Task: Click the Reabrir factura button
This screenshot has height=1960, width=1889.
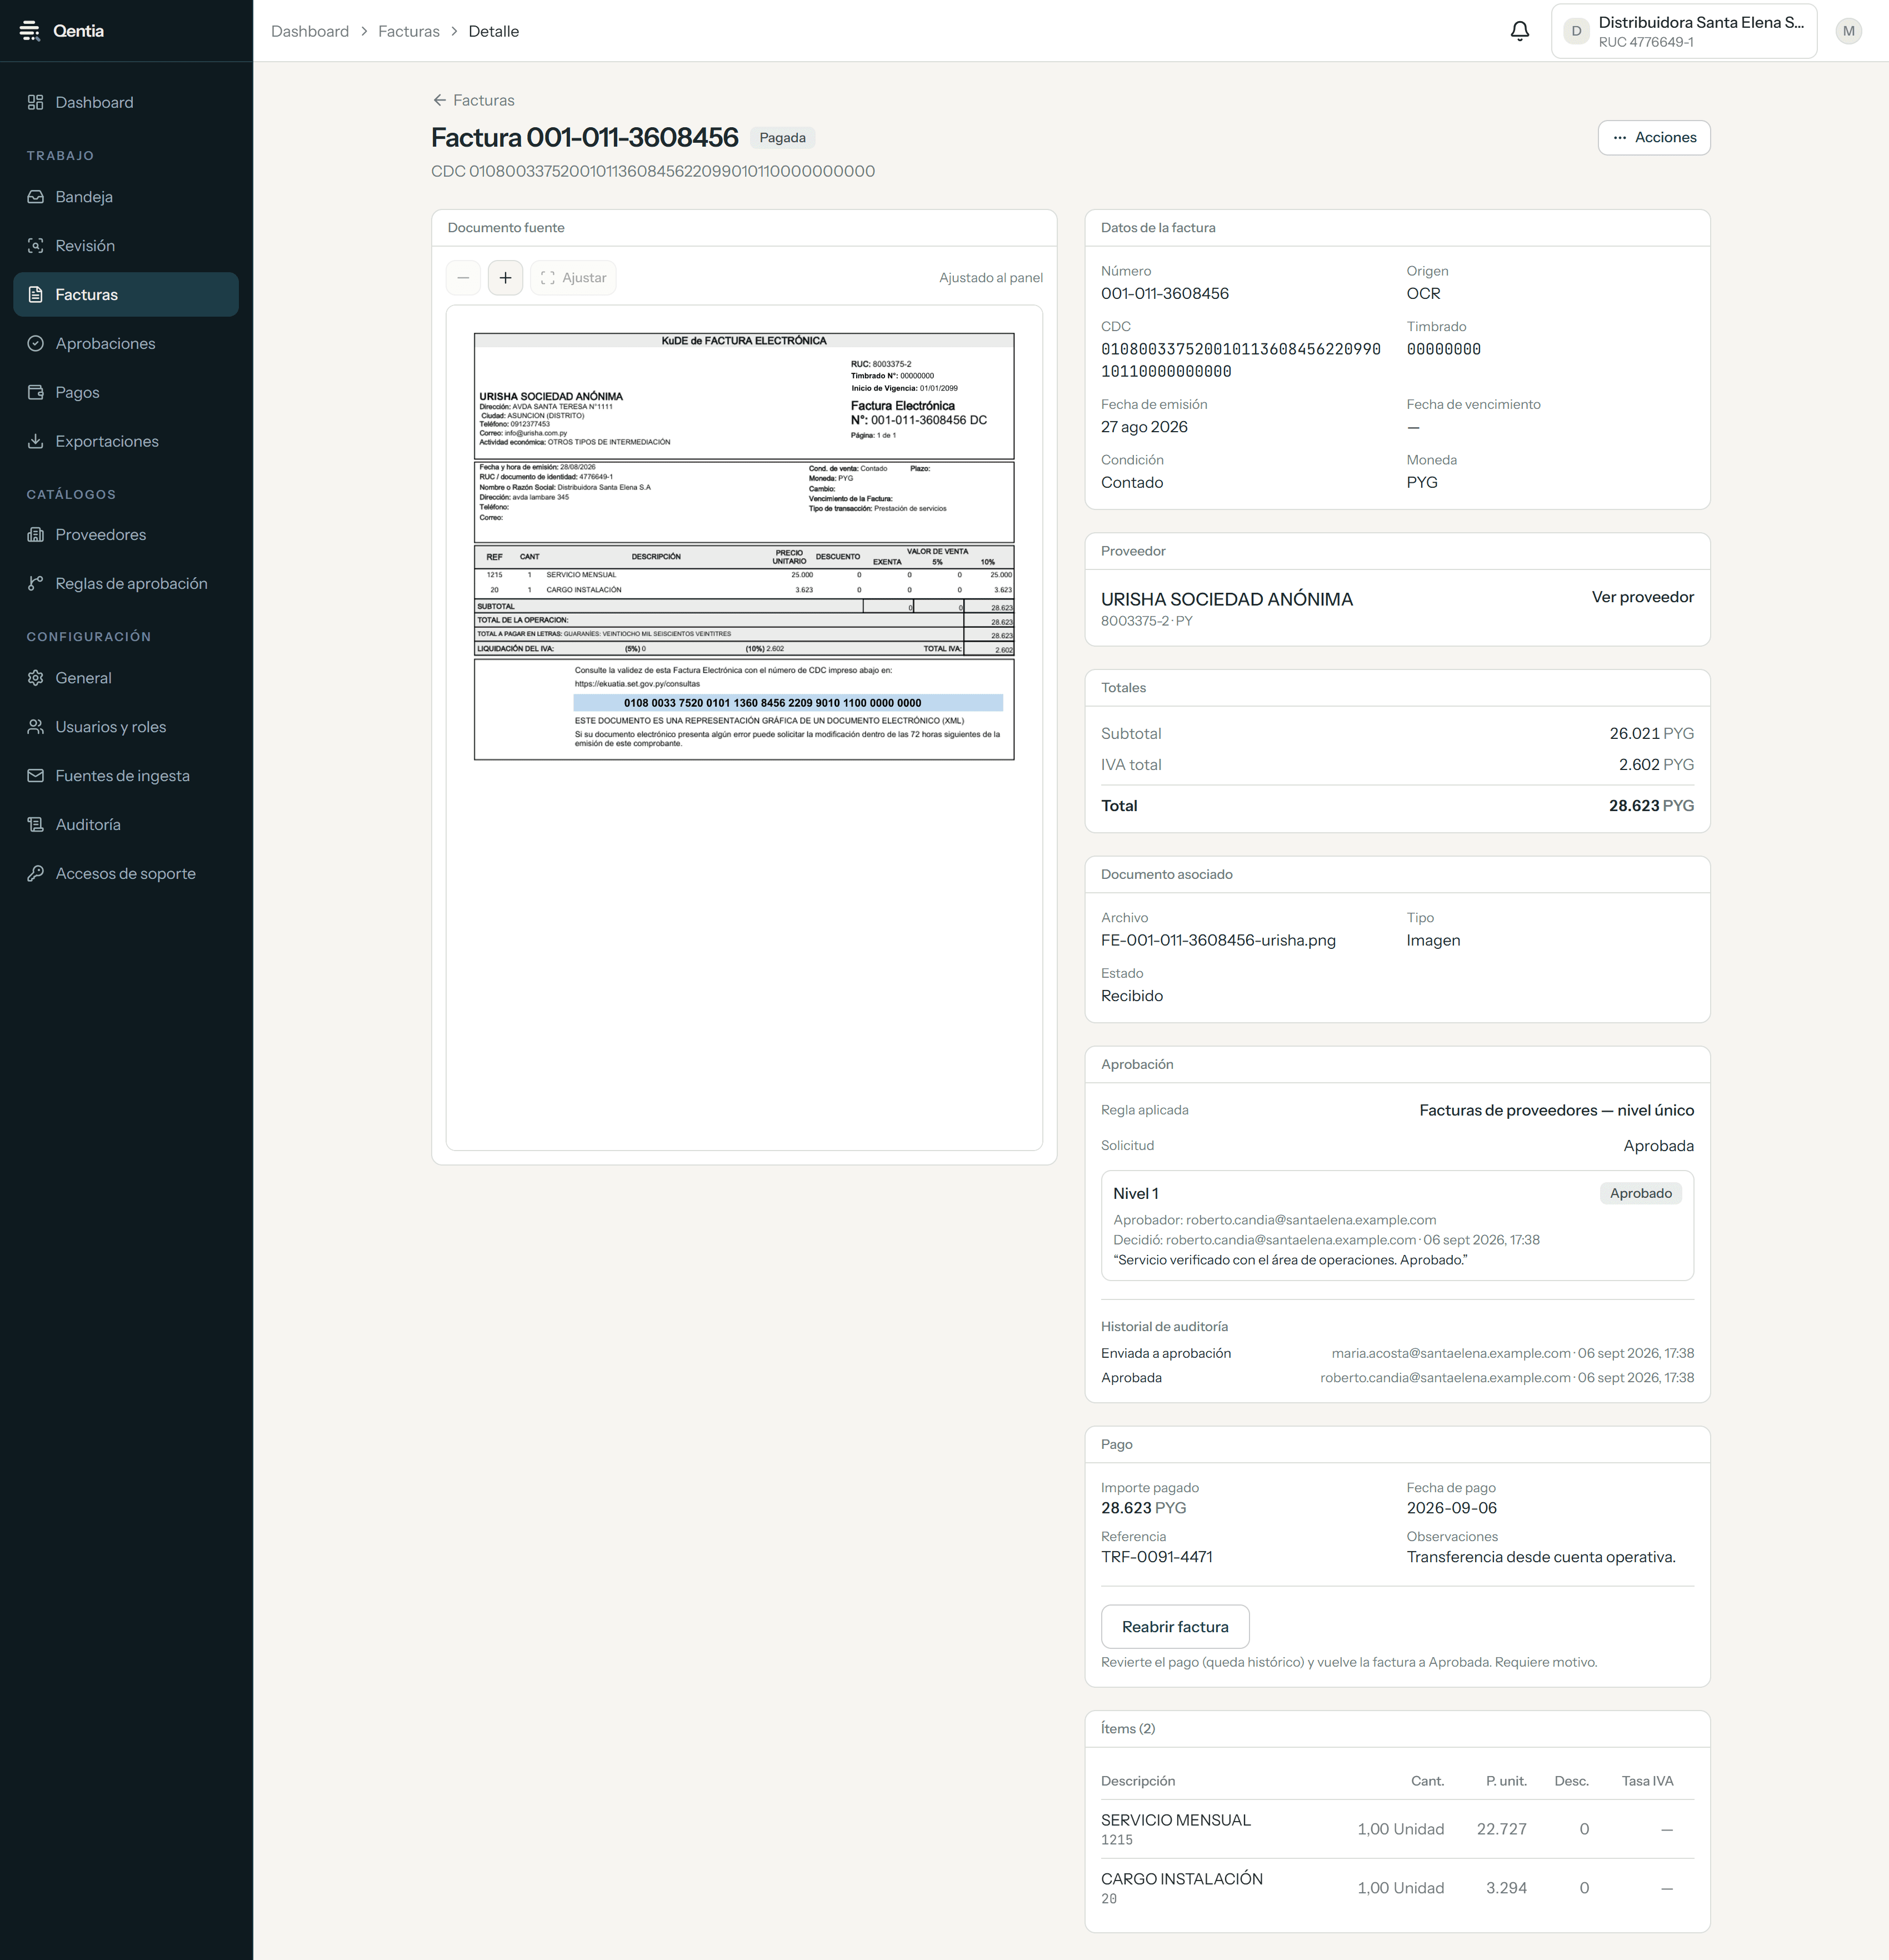Action: tap(1175, 1627)
